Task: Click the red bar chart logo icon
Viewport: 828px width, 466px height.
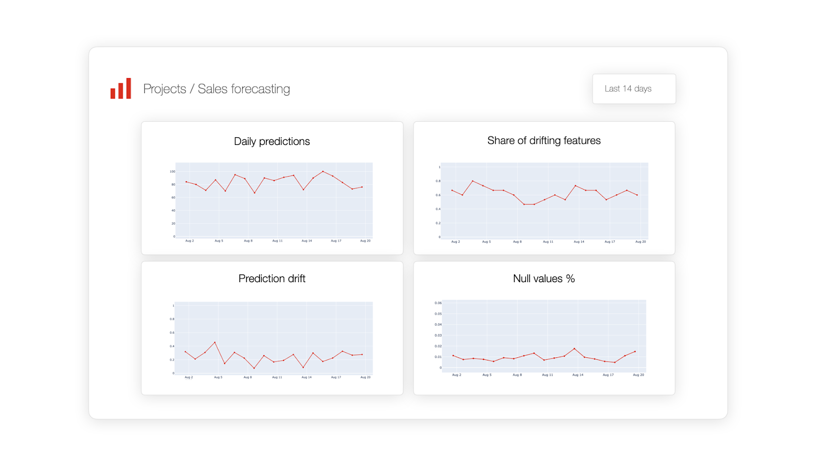Action: [121, 89]
